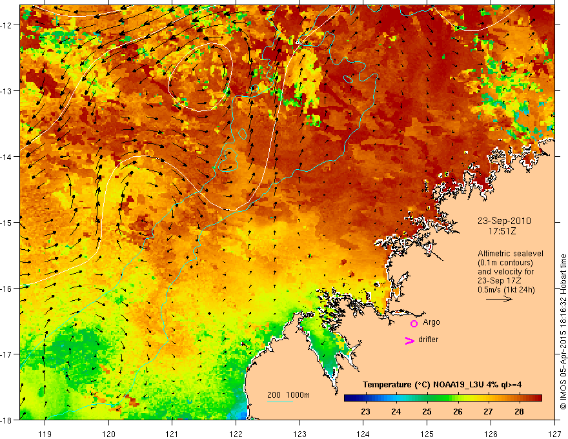Click the colorbar tick label 24
568x439 pixels.
tap(396, 412)
